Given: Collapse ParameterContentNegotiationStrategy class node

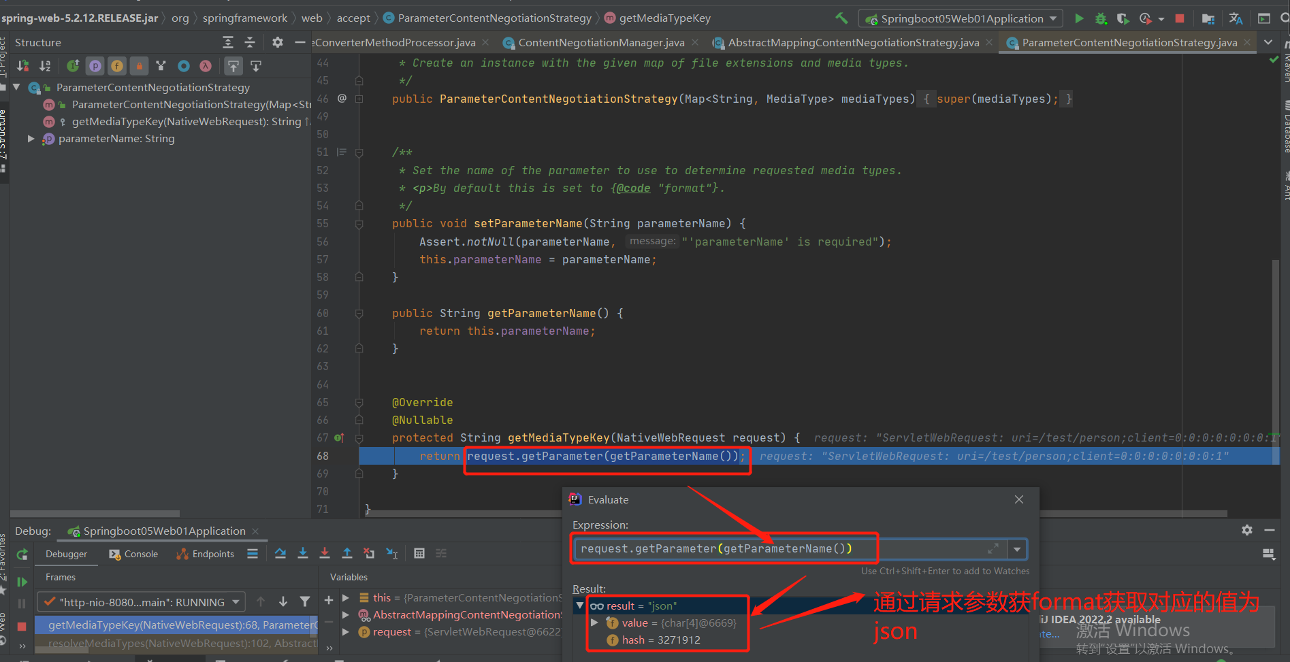Looking at the screenshot, I should [16, 87].
